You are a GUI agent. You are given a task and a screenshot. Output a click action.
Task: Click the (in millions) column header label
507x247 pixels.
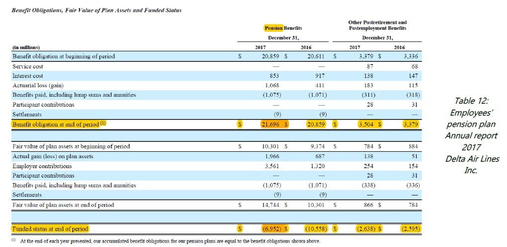[x=26, y=48]
